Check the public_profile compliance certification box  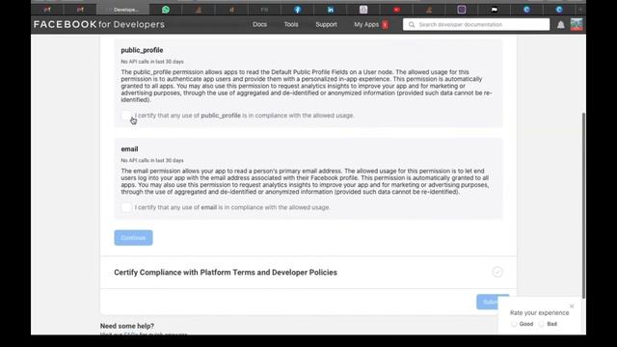(x=126, y=116)
